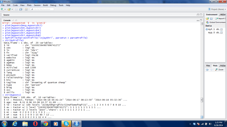Image resolution: width=227 pixels, height=127 pixels.
Task: Open Opera browser from taskbar
Action: (35, 124)
